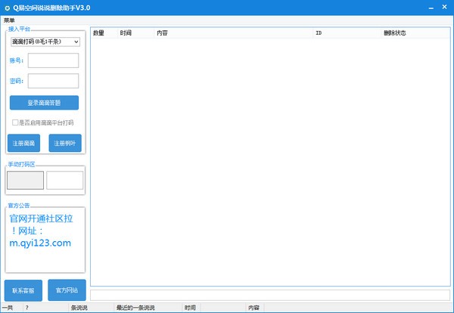The height and width of the screenshot is (313, 454).
Task: Enable the 是否启用离离平台打码 checkbox
Action: coord(15,122)
